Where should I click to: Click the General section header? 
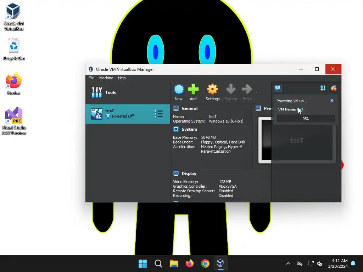point(189,108)
